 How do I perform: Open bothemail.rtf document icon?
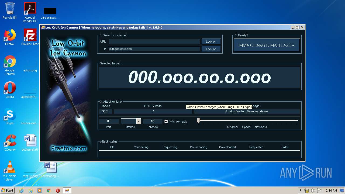(30, 143)
